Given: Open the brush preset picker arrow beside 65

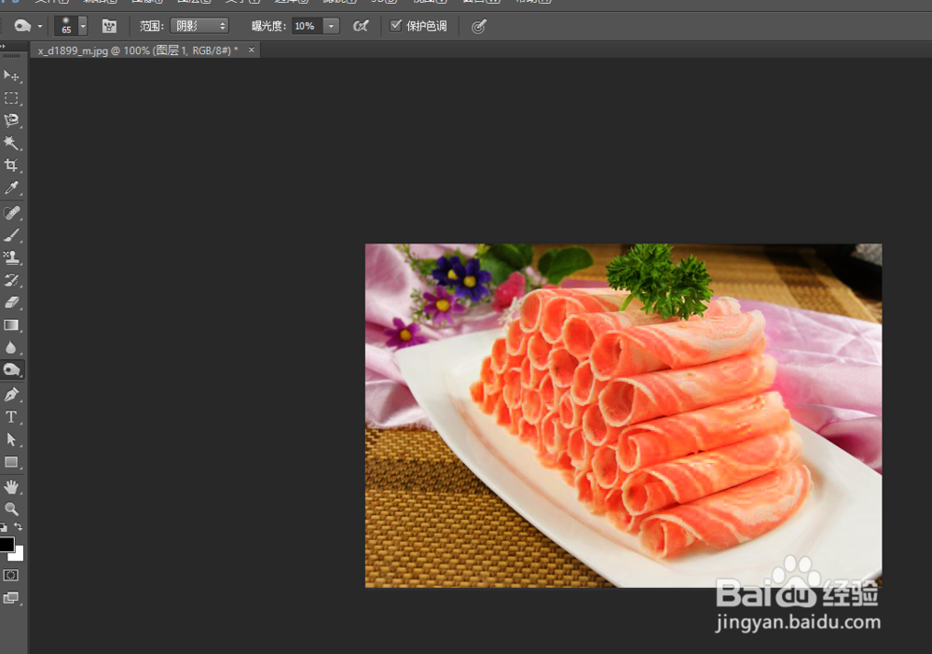Looking at the screenshot, I should point(83,26).
